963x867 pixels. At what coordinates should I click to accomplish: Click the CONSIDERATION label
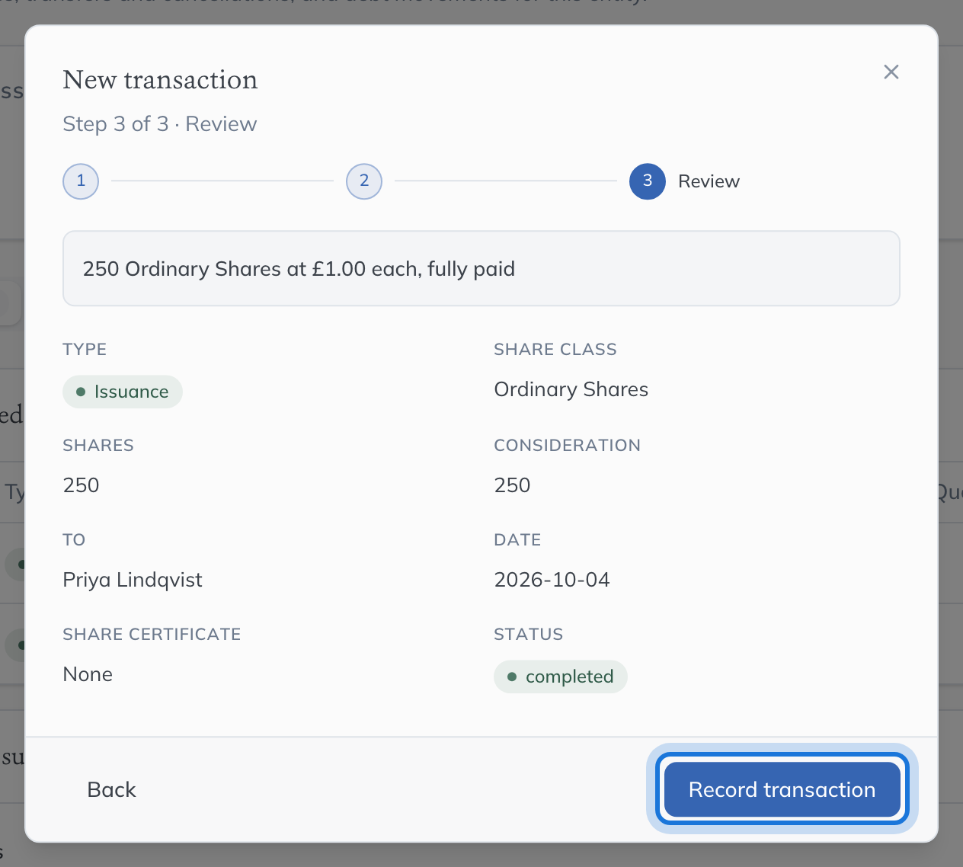coord(568,445)
